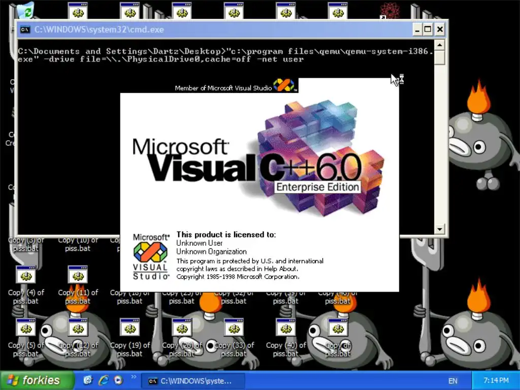Open the cmd.exe title bar system menu icon

click(25, 29)
